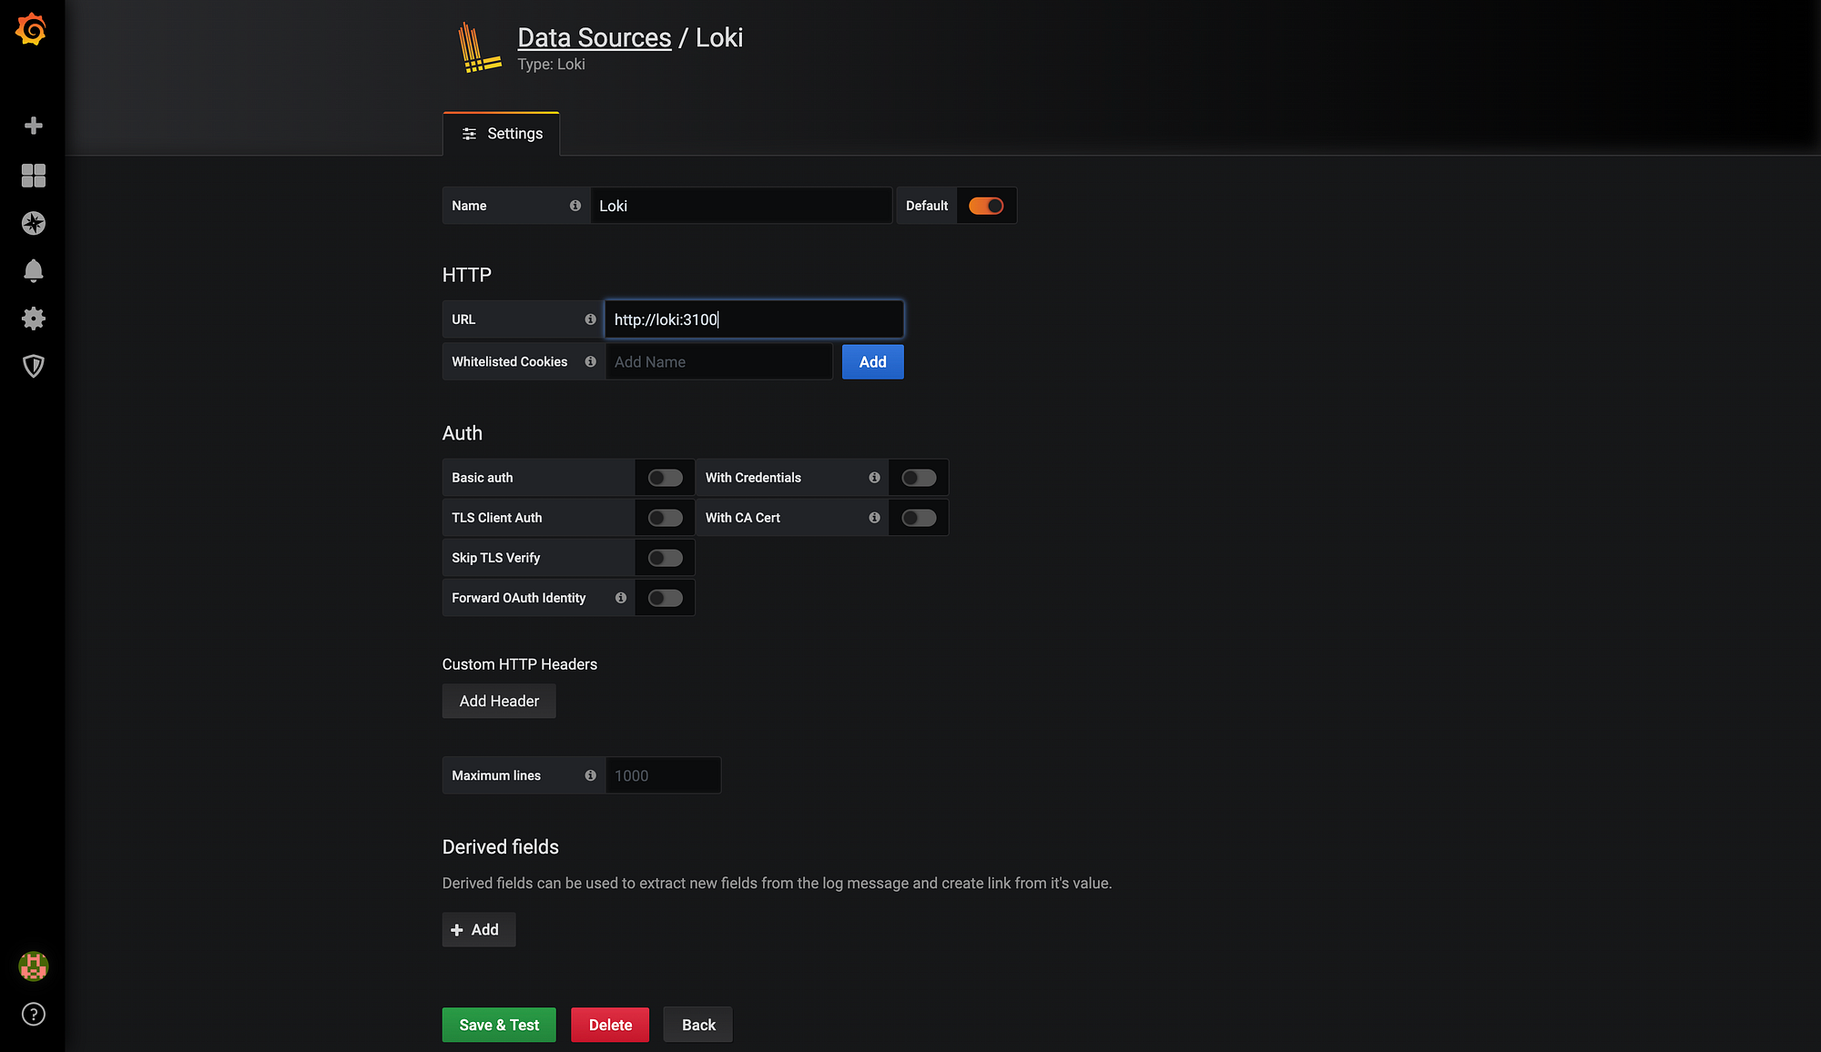Enable Skip TLS Verify
Image resolution: width=1821 pixels, height=1052 pixels.
tap(665, 557)
